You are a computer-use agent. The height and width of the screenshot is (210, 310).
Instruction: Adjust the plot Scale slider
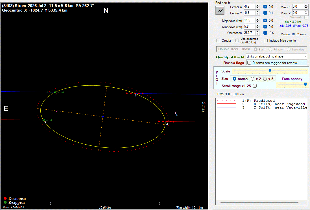[270, 71]
